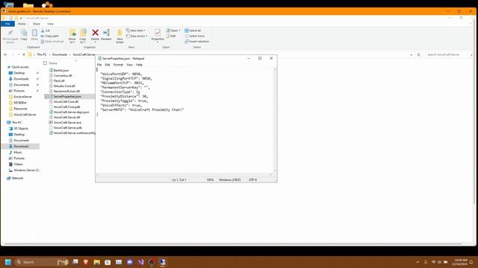Open the Easy access dropdown

point(137,36)
